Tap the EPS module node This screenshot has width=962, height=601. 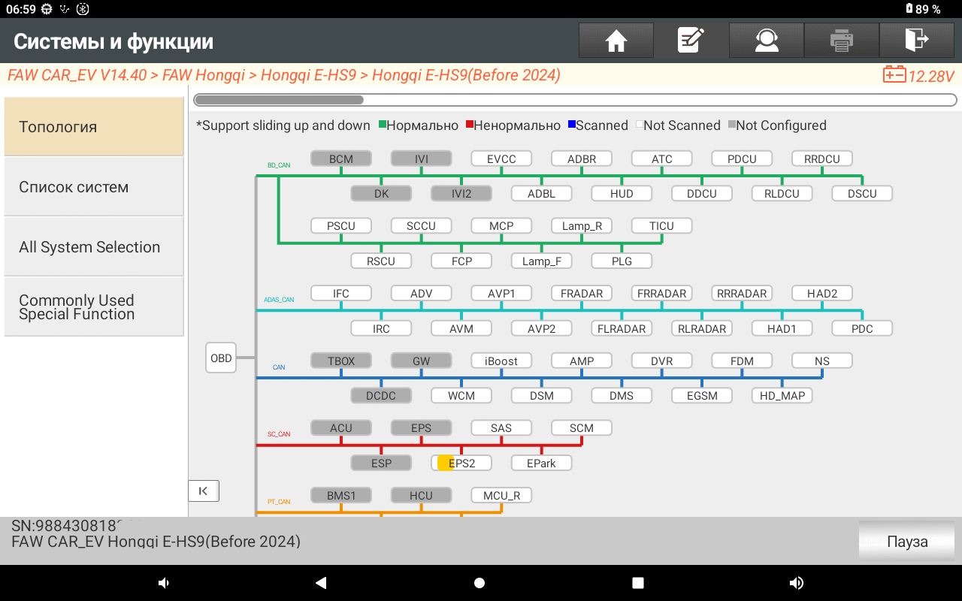point(422,427)
